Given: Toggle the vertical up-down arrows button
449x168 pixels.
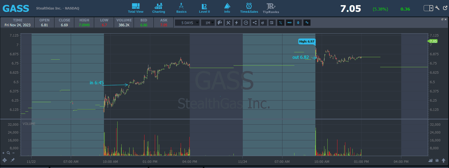Looking at the screenshot, I should [298, 23].
